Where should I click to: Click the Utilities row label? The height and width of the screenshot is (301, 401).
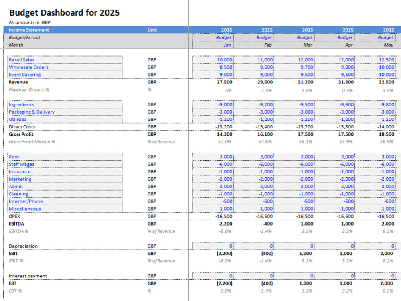[65, 119]
